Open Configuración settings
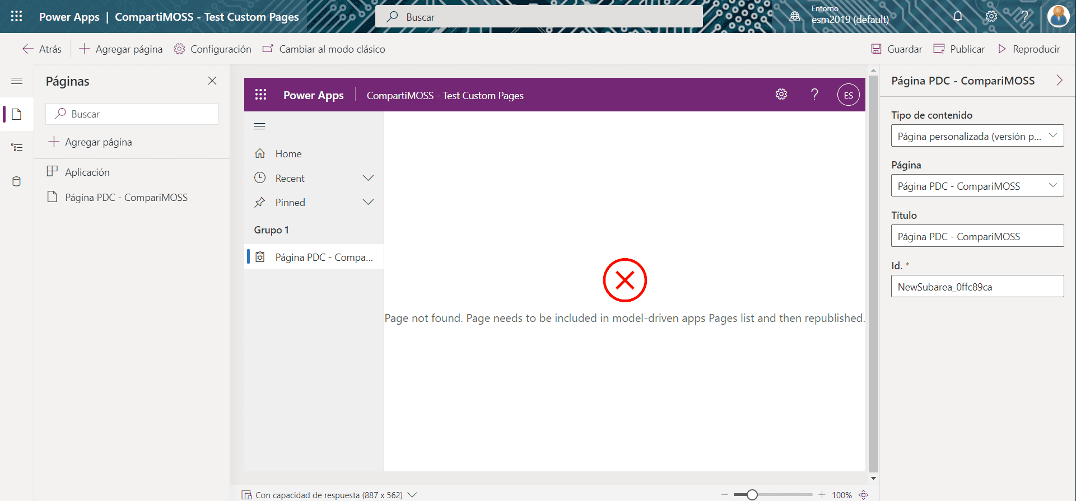Screen dimensions: 1076x501 212,49
